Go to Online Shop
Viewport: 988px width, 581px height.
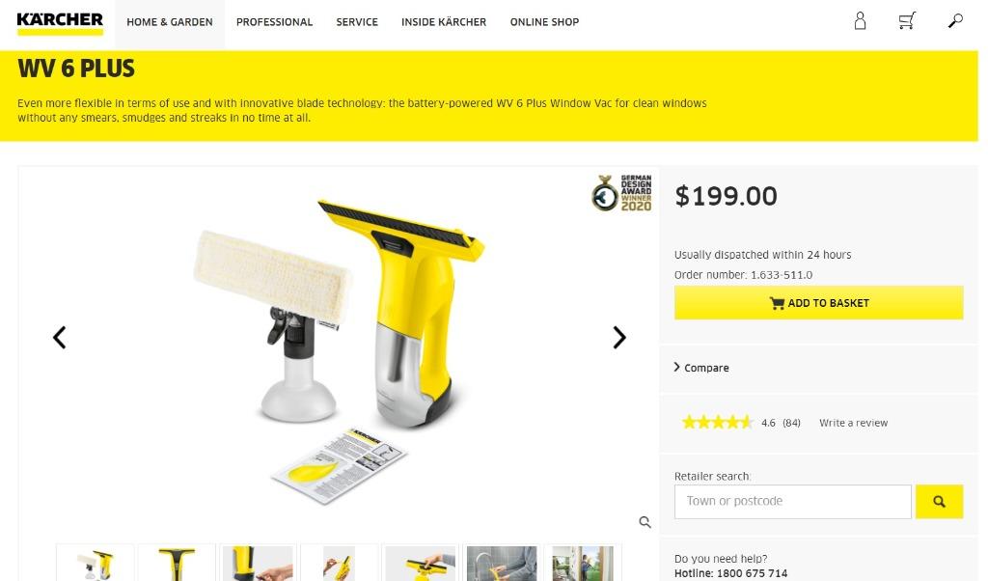pyautogui.click(x=544, y=22)
